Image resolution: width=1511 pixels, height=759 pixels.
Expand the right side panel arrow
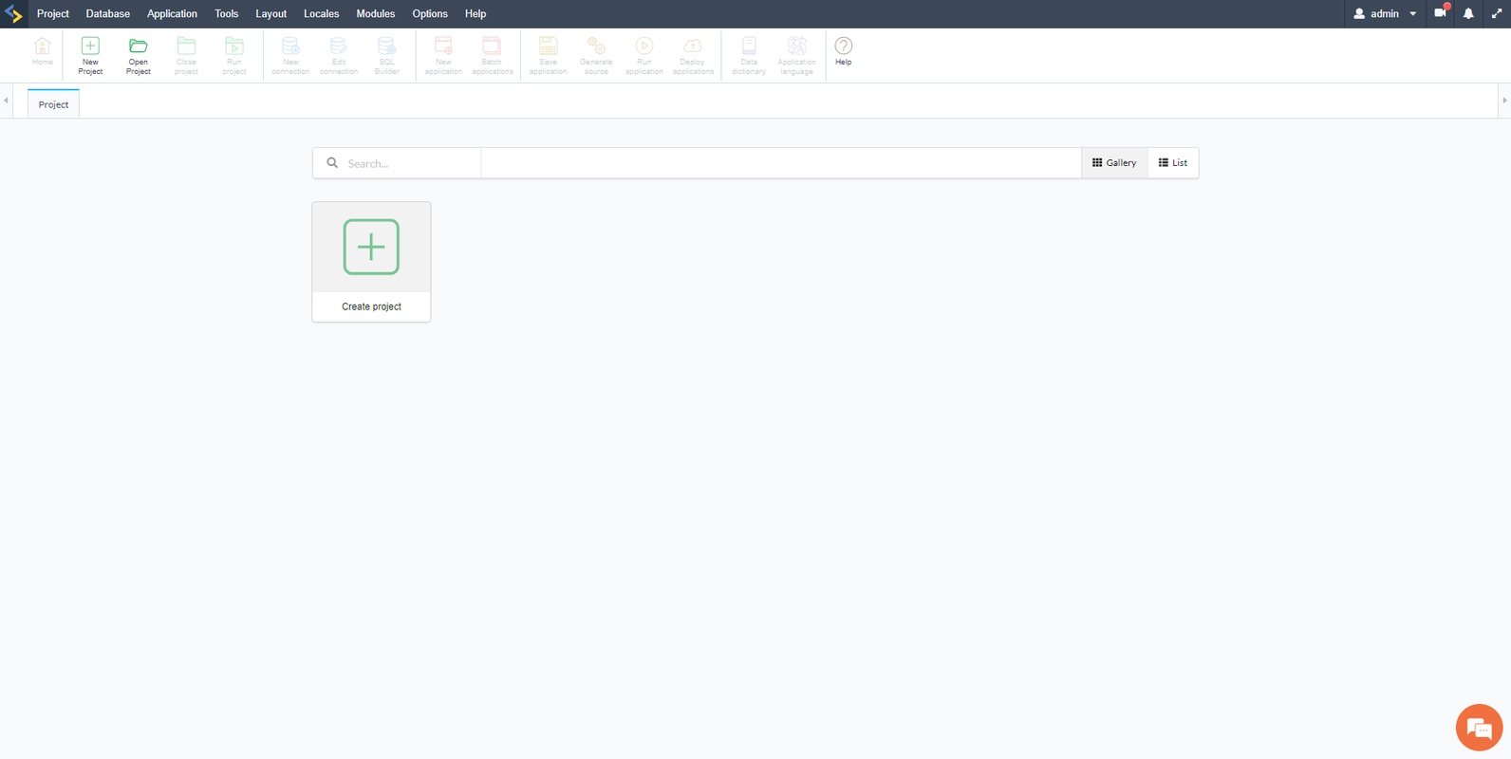point(1504,101)
